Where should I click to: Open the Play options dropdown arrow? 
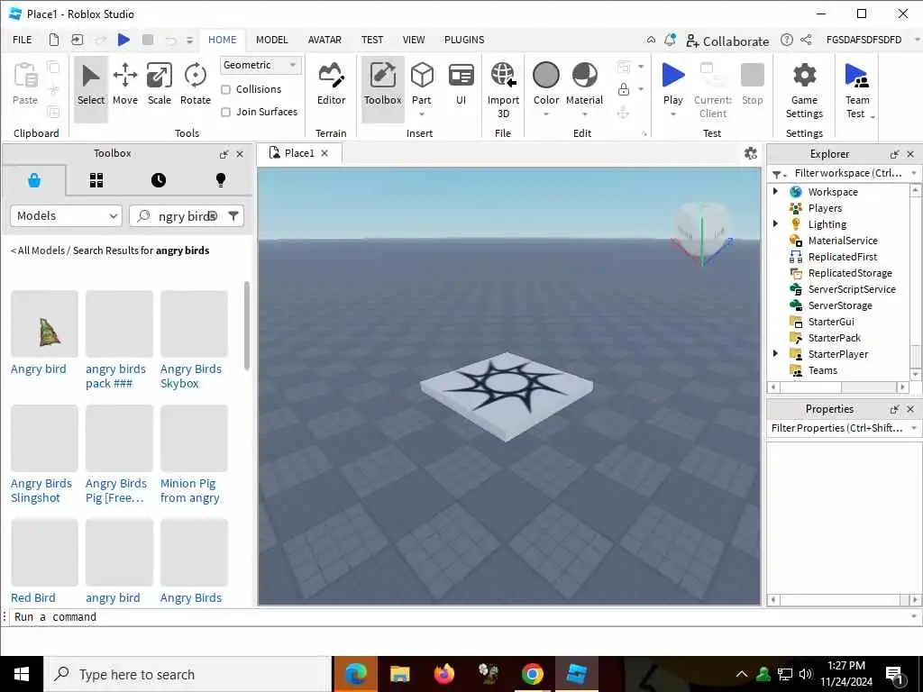point(672,114)
